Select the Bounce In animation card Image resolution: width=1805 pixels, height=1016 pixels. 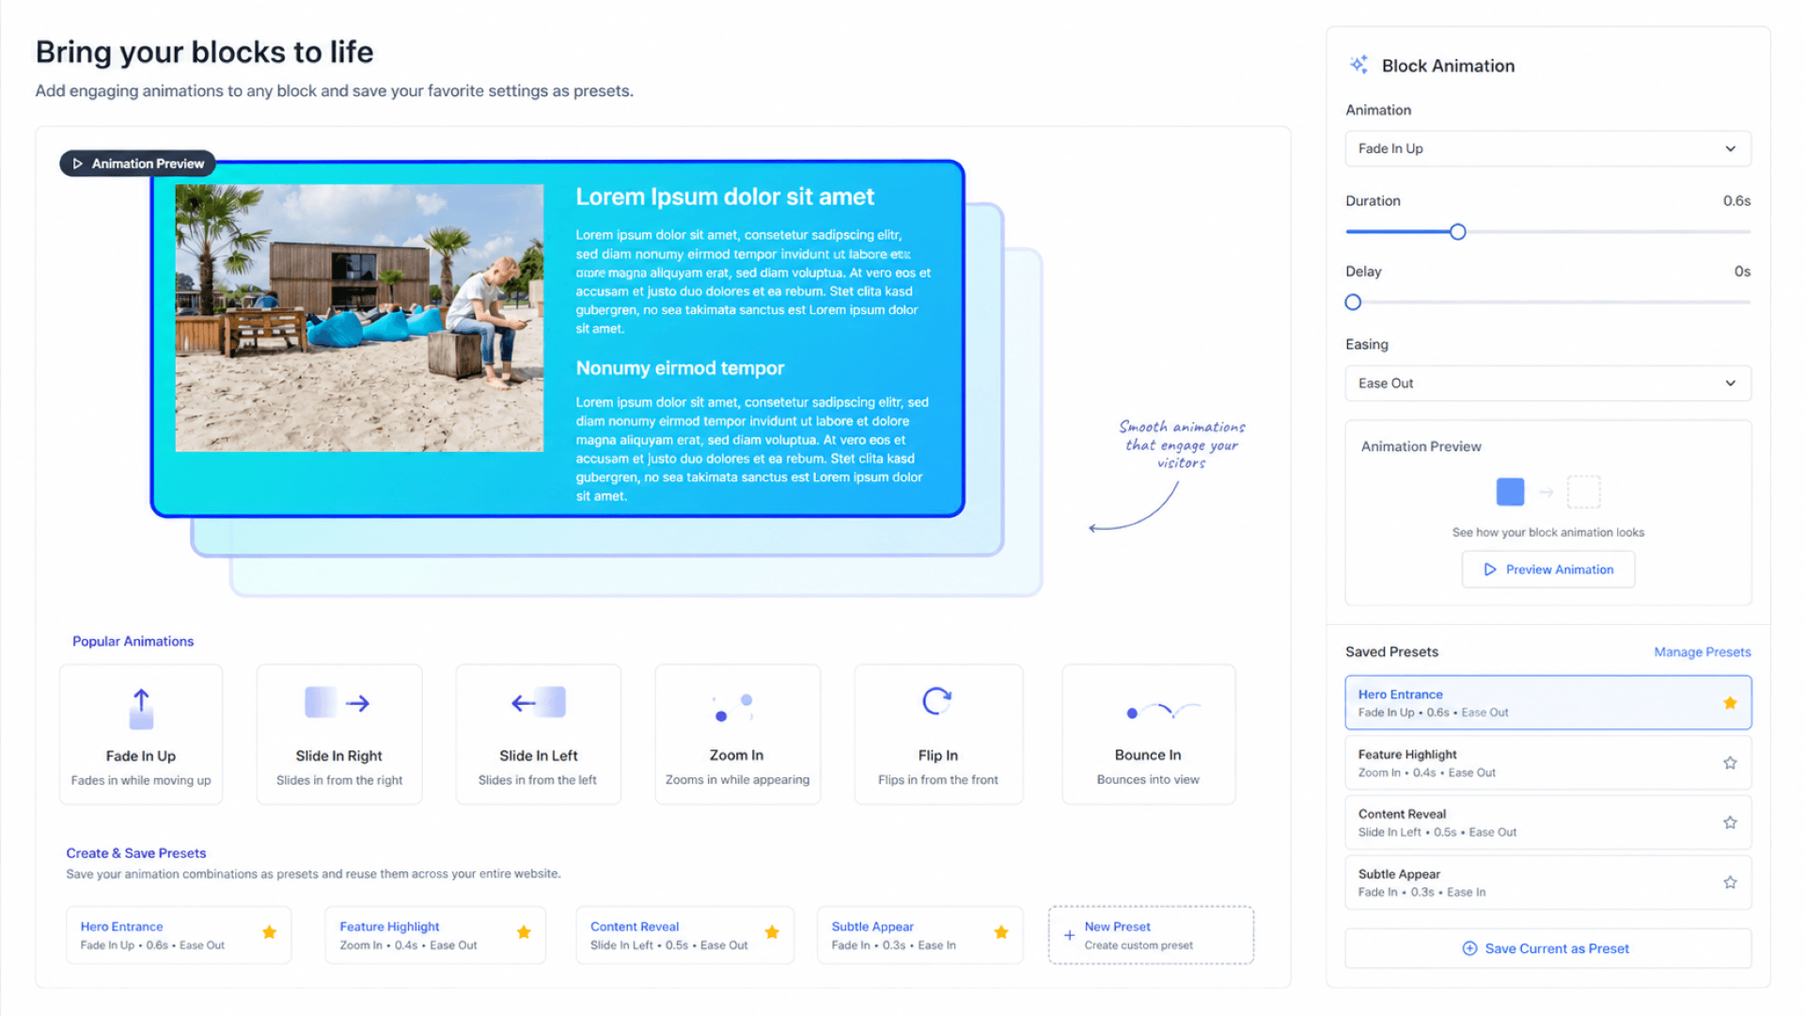pos(1148,734)
